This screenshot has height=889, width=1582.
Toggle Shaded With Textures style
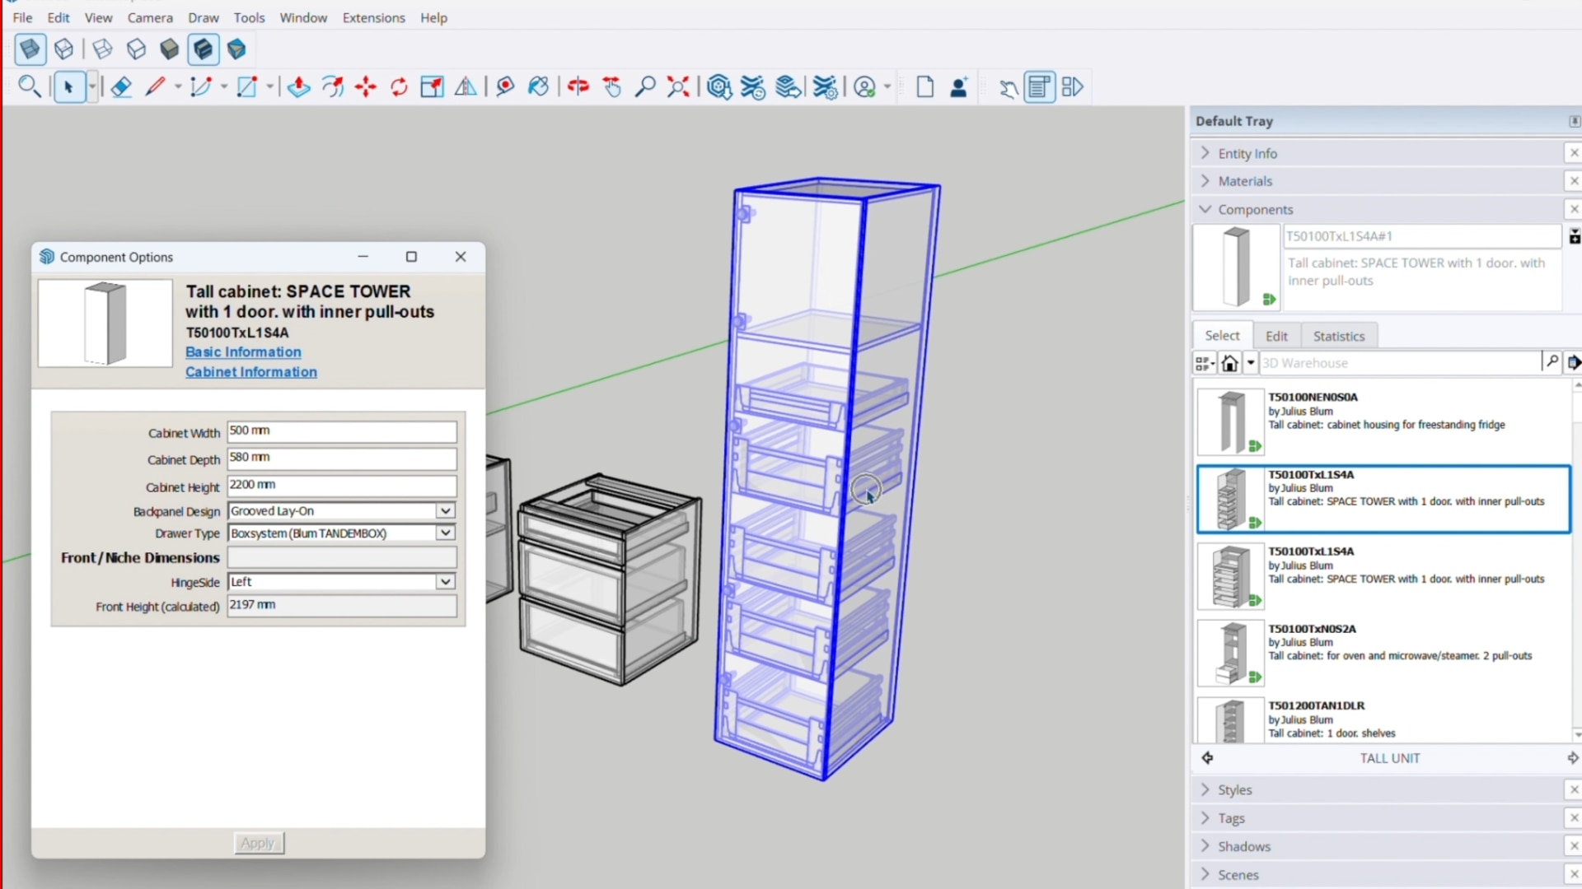[x=203, y=49]
